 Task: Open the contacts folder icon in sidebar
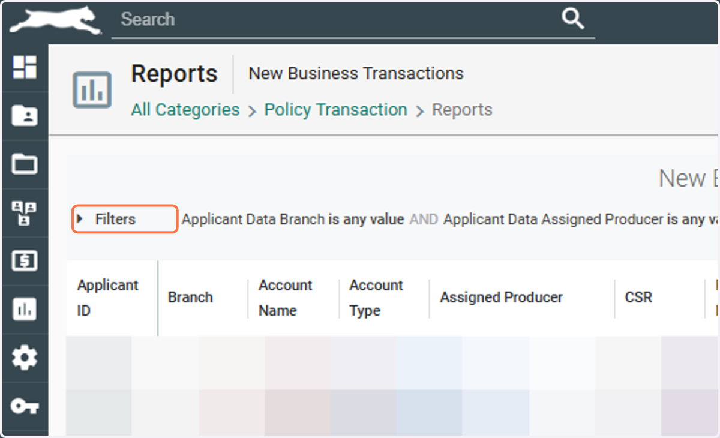click(x=25, y=115)
